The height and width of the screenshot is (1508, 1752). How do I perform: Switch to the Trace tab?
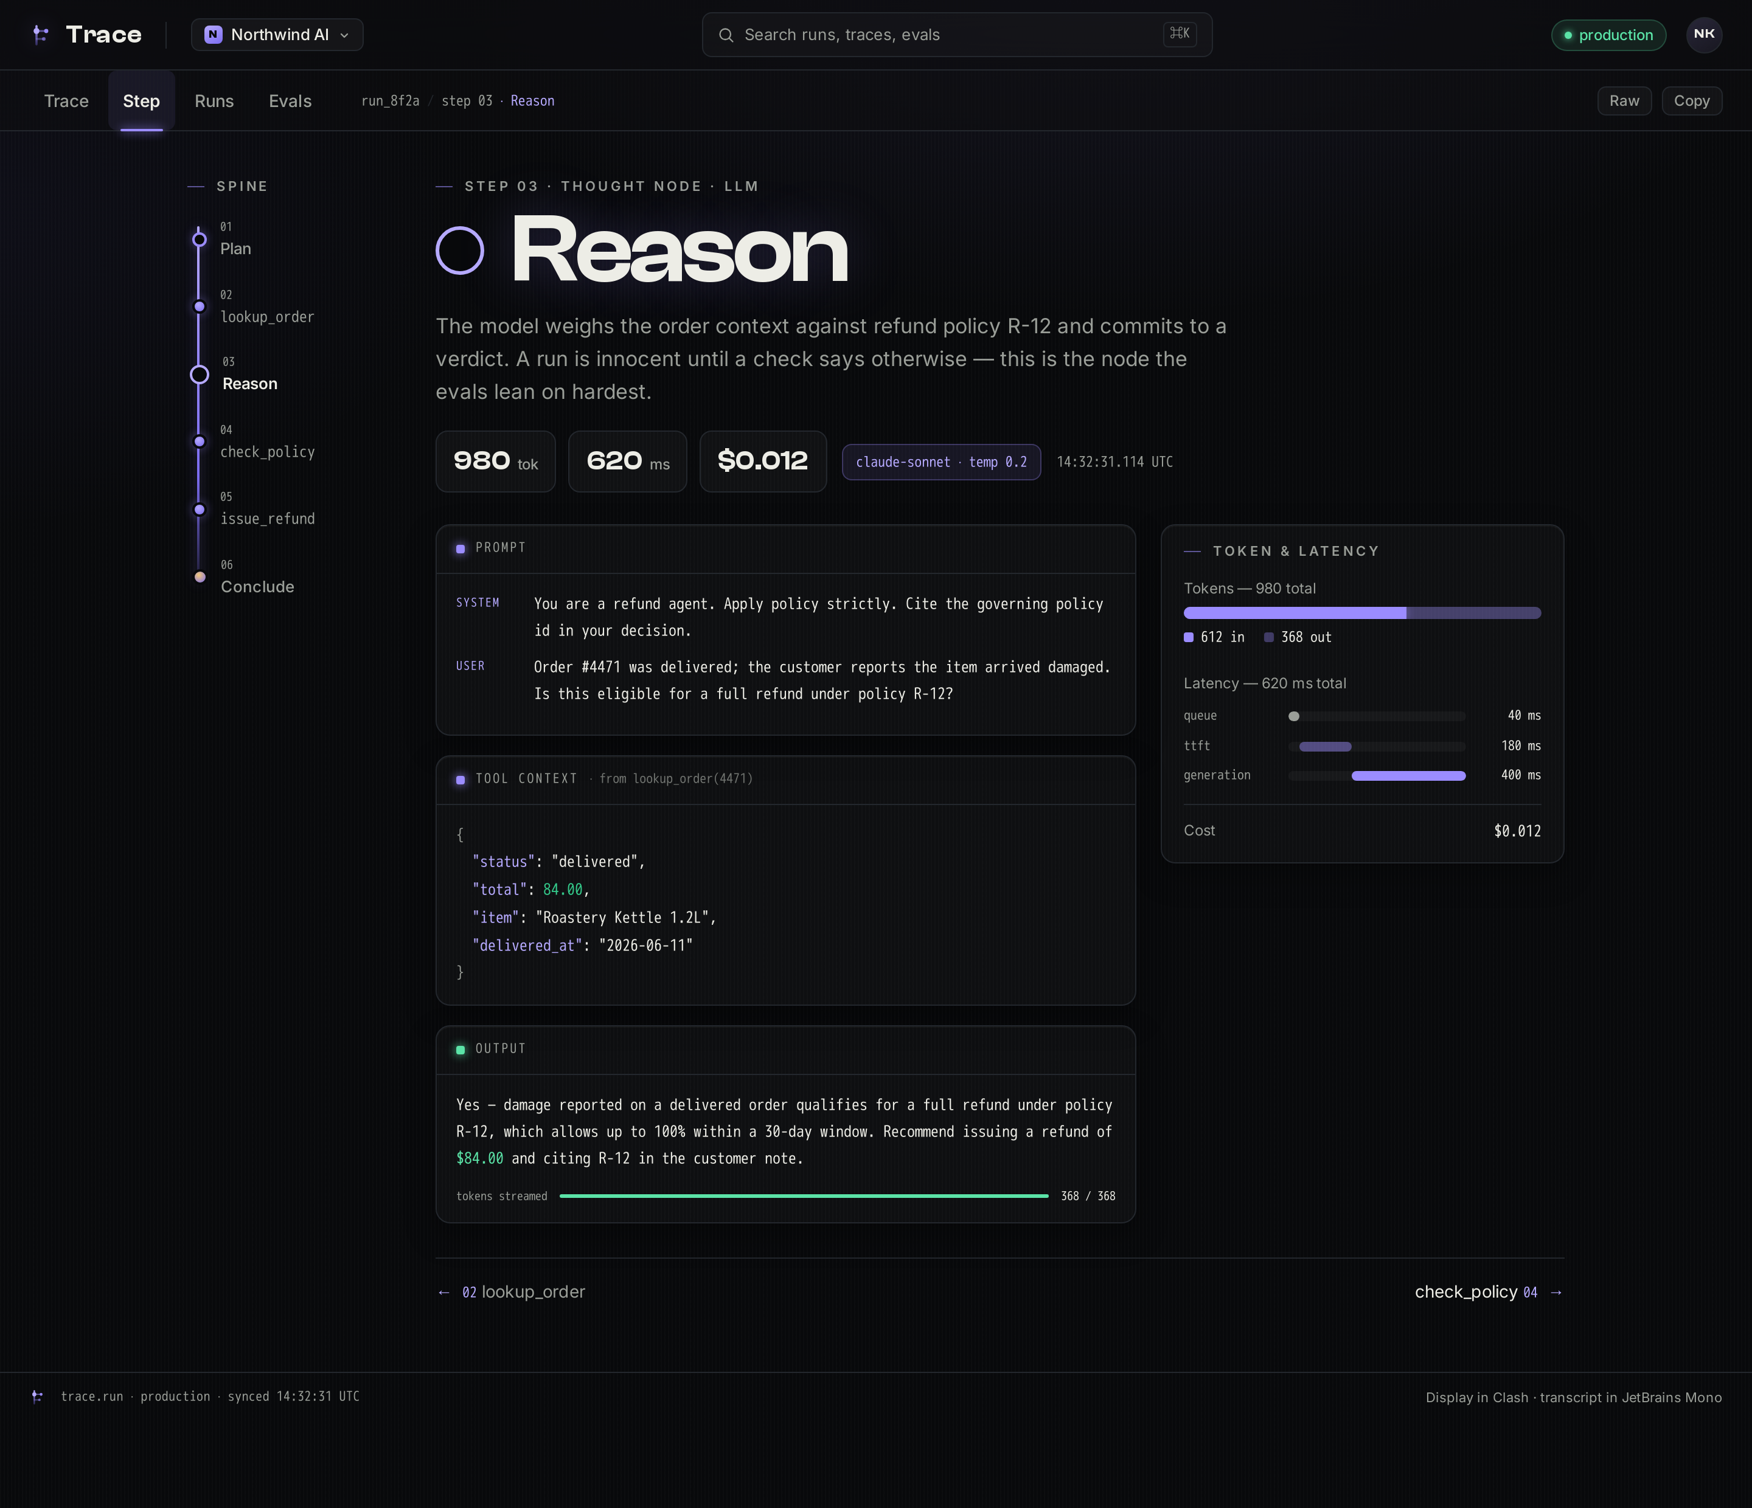click(x=66, y=100)
